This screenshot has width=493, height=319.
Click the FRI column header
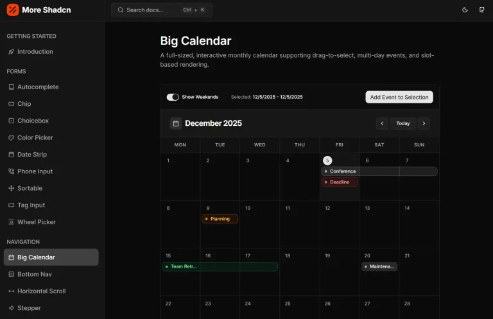tap(339, 145)
